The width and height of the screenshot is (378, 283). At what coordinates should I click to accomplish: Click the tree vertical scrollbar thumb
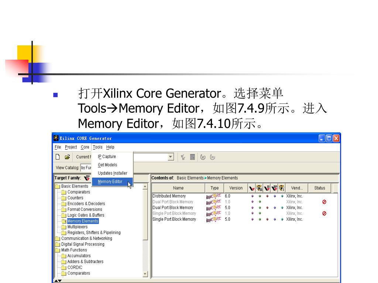pyautogui.click(x=145, y=215)
